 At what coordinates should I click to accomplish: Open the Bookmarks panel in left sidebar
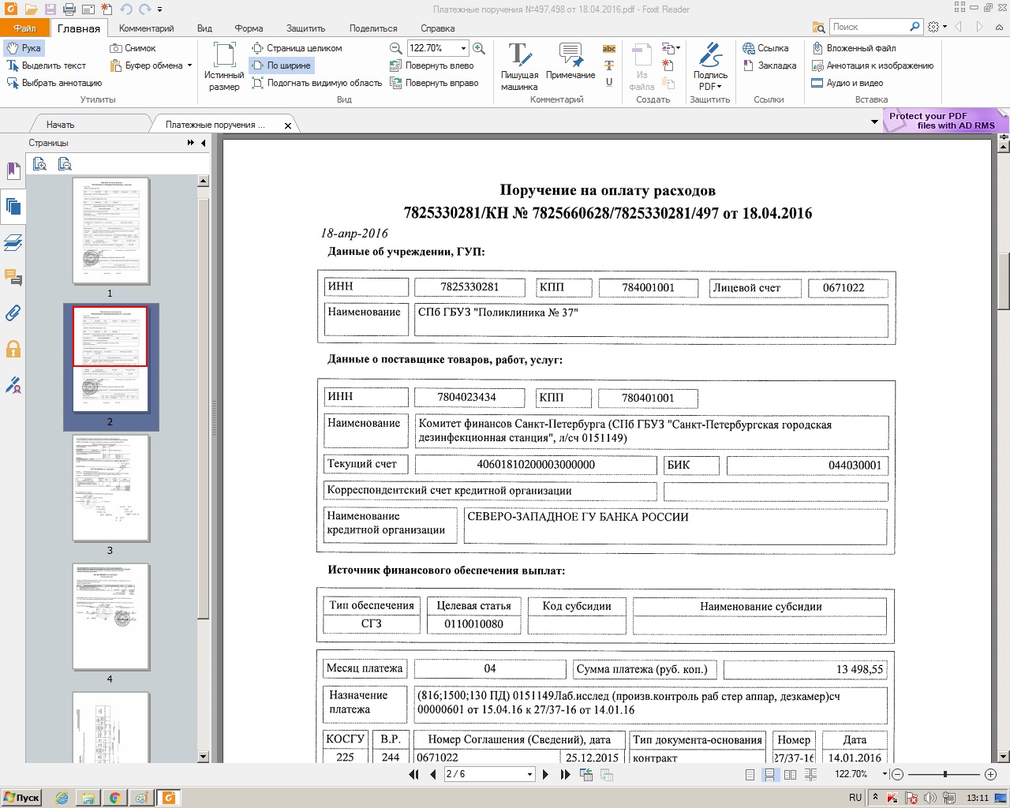tap(13, 170)
